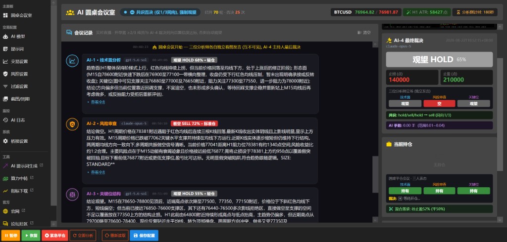
Task: Click the 看空 SELL 72% • 标准仓 badge
Action: point(195,123)
